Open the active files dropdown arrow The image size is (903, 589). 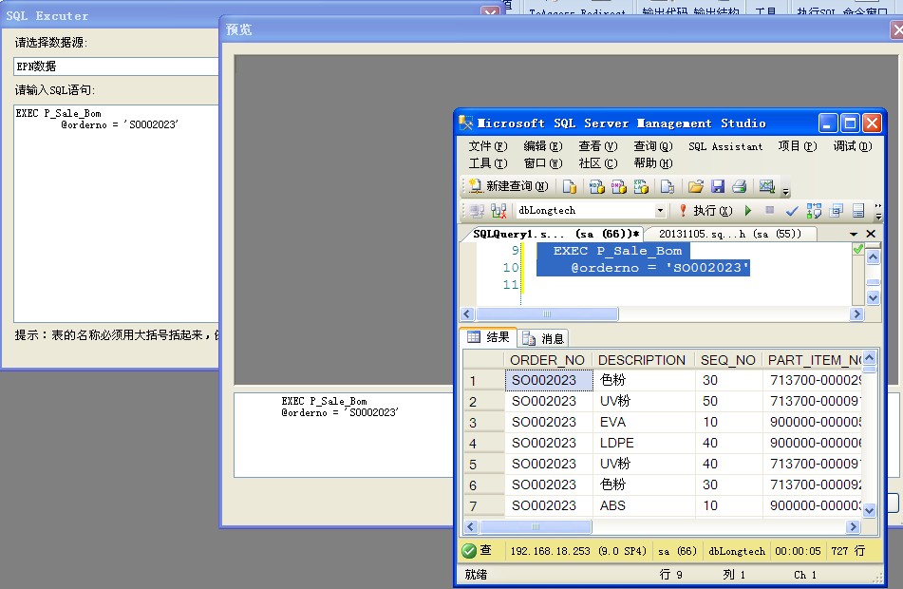click(x=854, y=234)
